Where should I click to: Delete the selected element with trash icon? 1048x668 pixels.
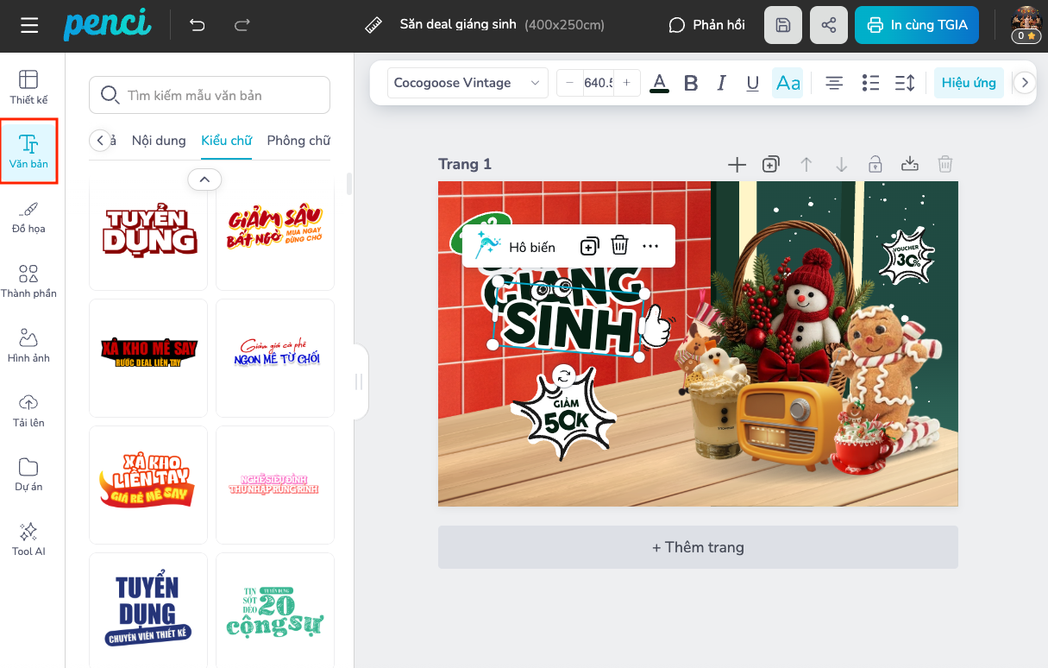pyautogui.click(x=619, y=246)
